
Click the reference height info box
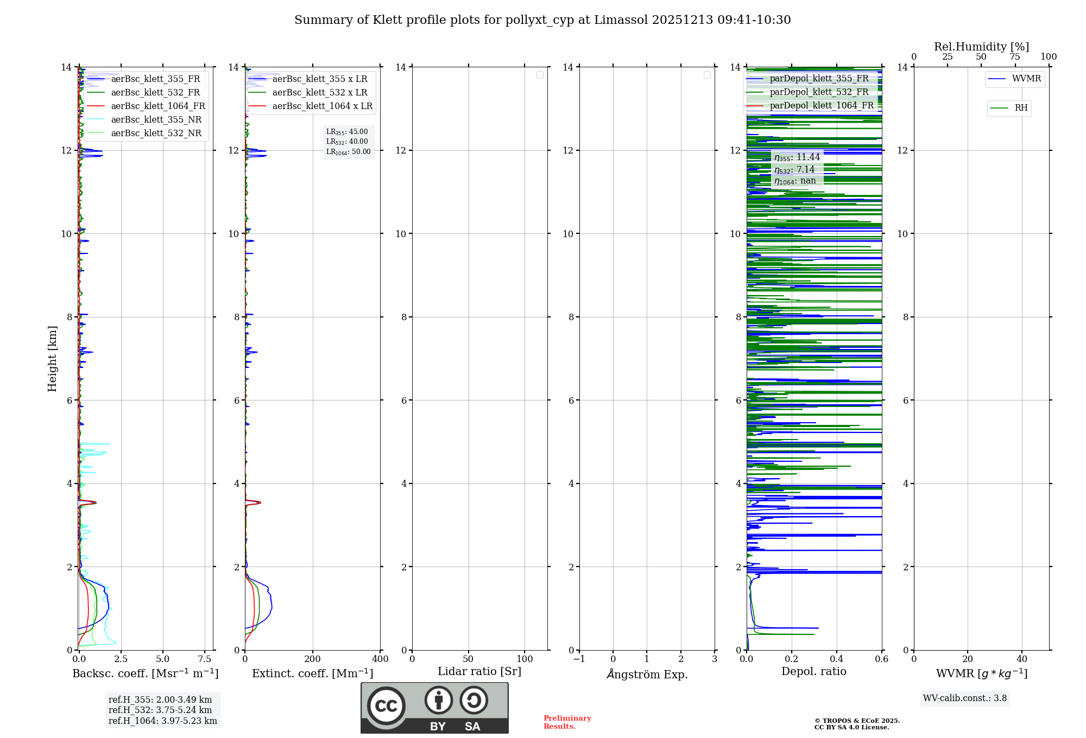tap(162, 710)
